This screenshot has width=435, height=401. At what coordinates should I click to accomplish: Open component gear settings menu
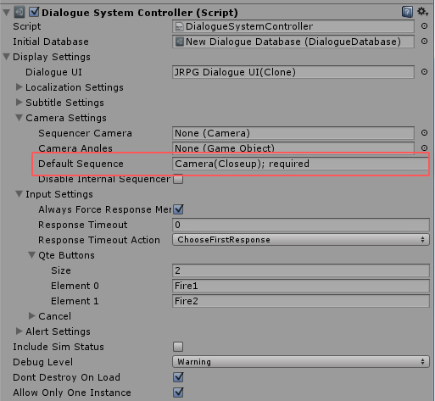click(x=422, y=12)
